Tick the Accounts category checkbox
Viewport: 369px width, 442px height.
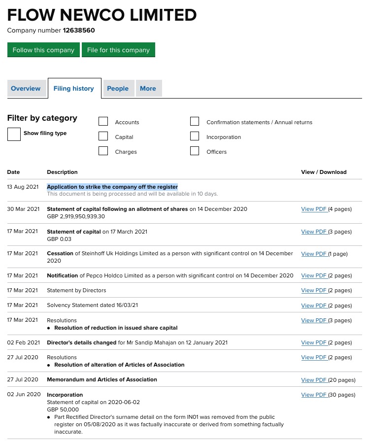pyautogui.click(x=103, y=122)
